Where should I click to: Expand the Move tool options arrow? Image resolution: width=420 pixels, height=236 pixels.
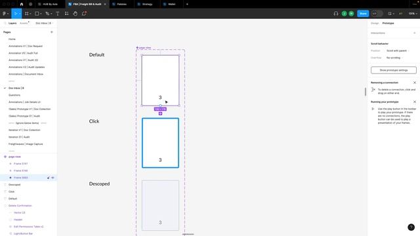click(20, 14)
